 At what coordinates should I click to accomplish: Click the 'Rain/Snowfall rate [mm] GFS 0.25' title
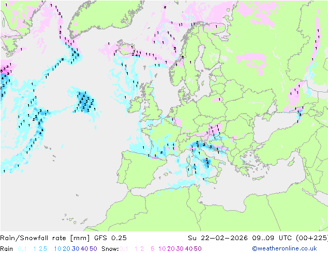pyautogui.click(x=63, y=238)
